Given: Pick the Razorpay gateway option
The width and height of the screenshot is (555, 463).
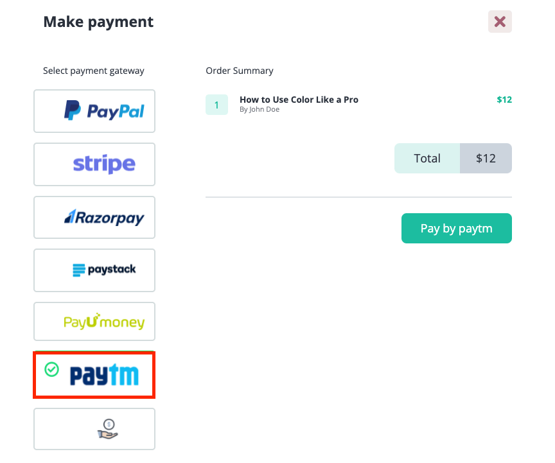Looking at the screenshot, I should click(94, 217).
